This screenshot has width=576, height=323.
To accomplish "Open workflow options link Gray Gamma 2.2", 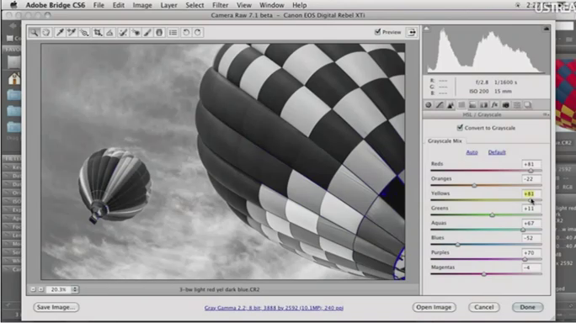I will coord(274,308).
